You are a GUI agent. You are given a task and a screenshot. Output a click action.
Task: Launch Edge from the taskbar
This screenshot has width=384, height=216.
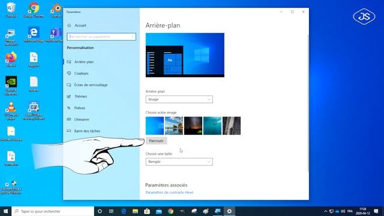[124, 211]
